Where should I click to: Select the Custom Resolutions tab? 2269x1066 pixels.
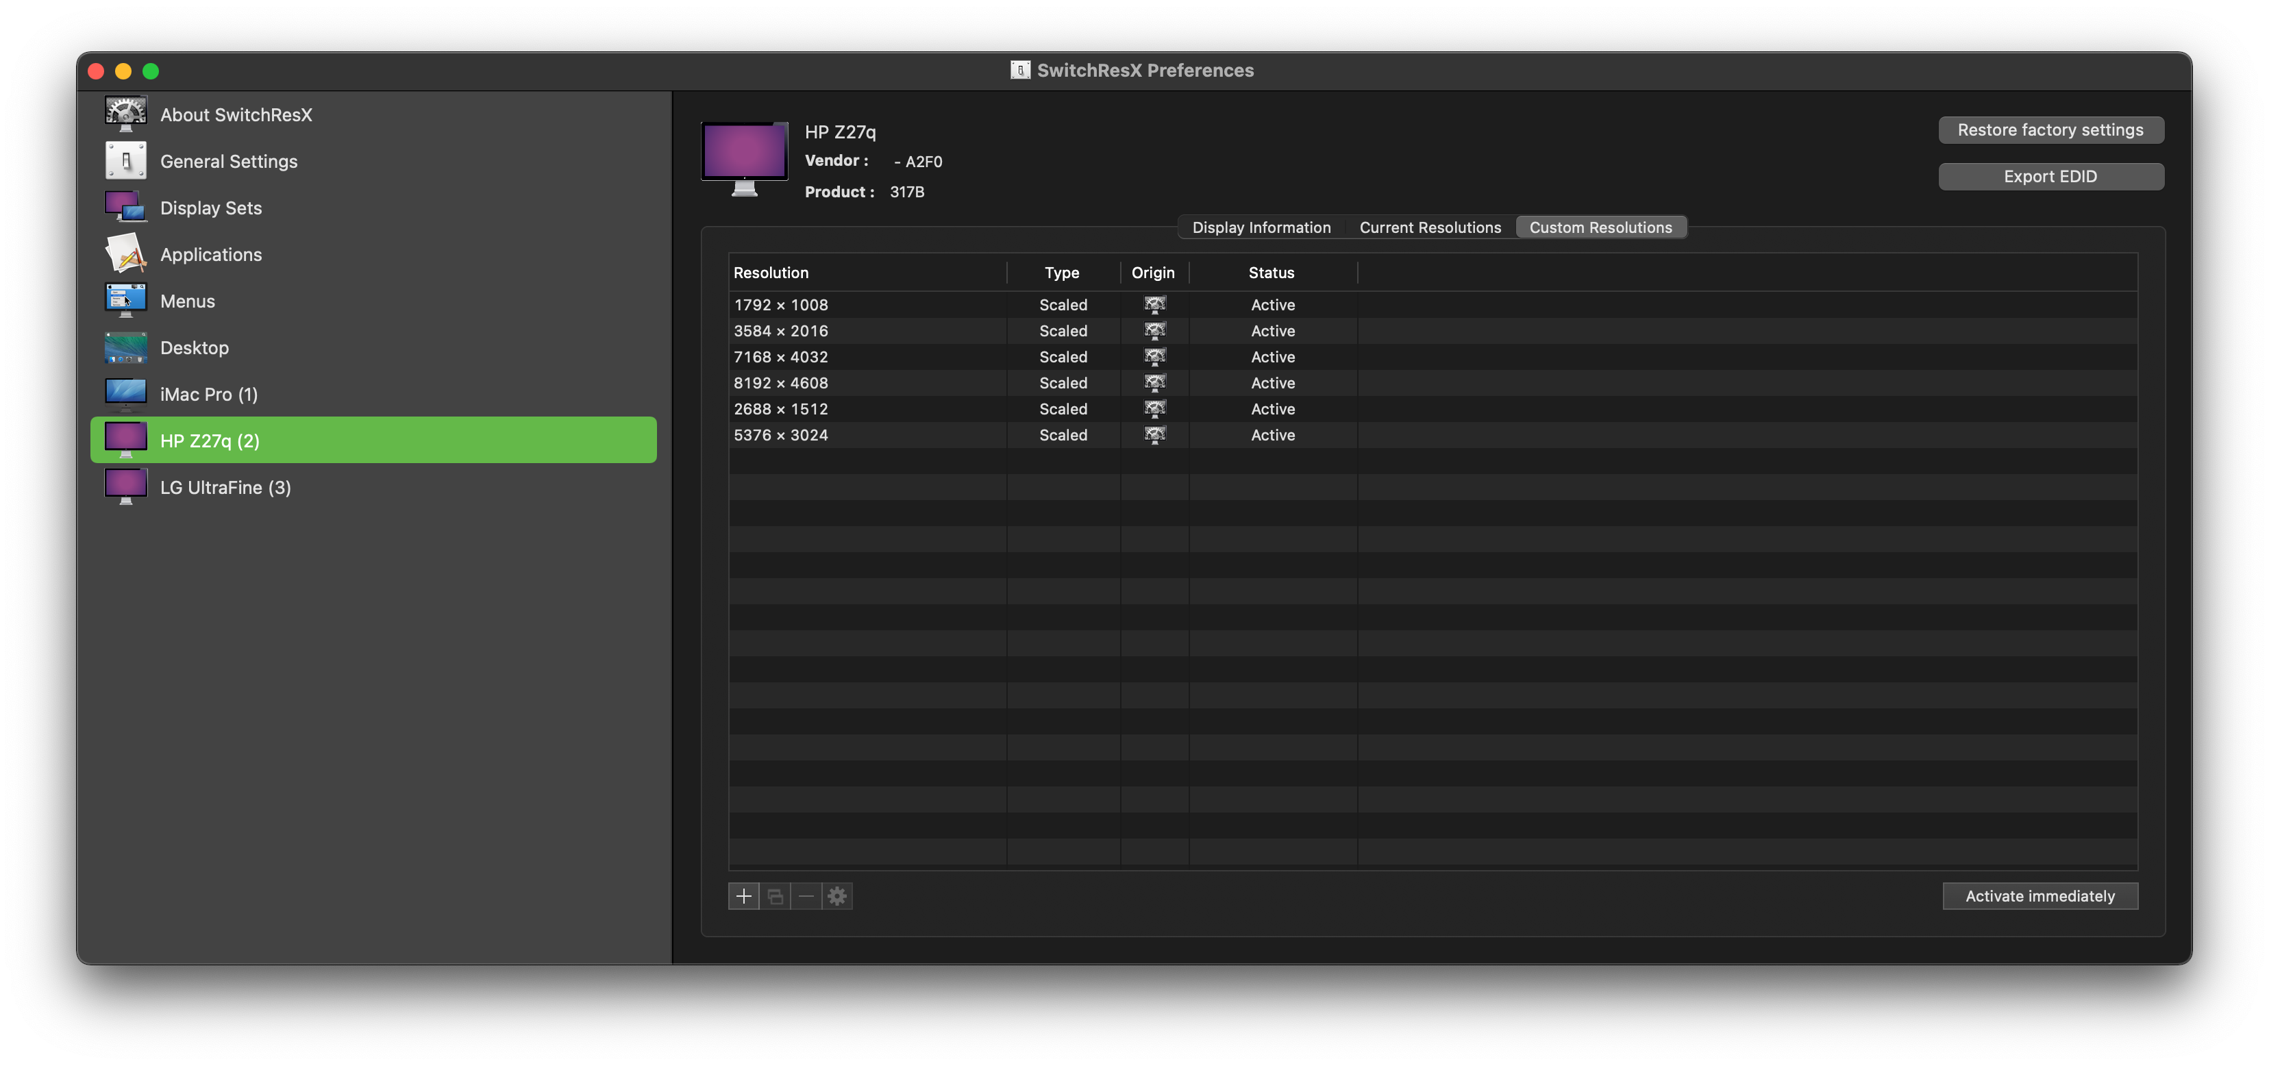point(1600,227)
